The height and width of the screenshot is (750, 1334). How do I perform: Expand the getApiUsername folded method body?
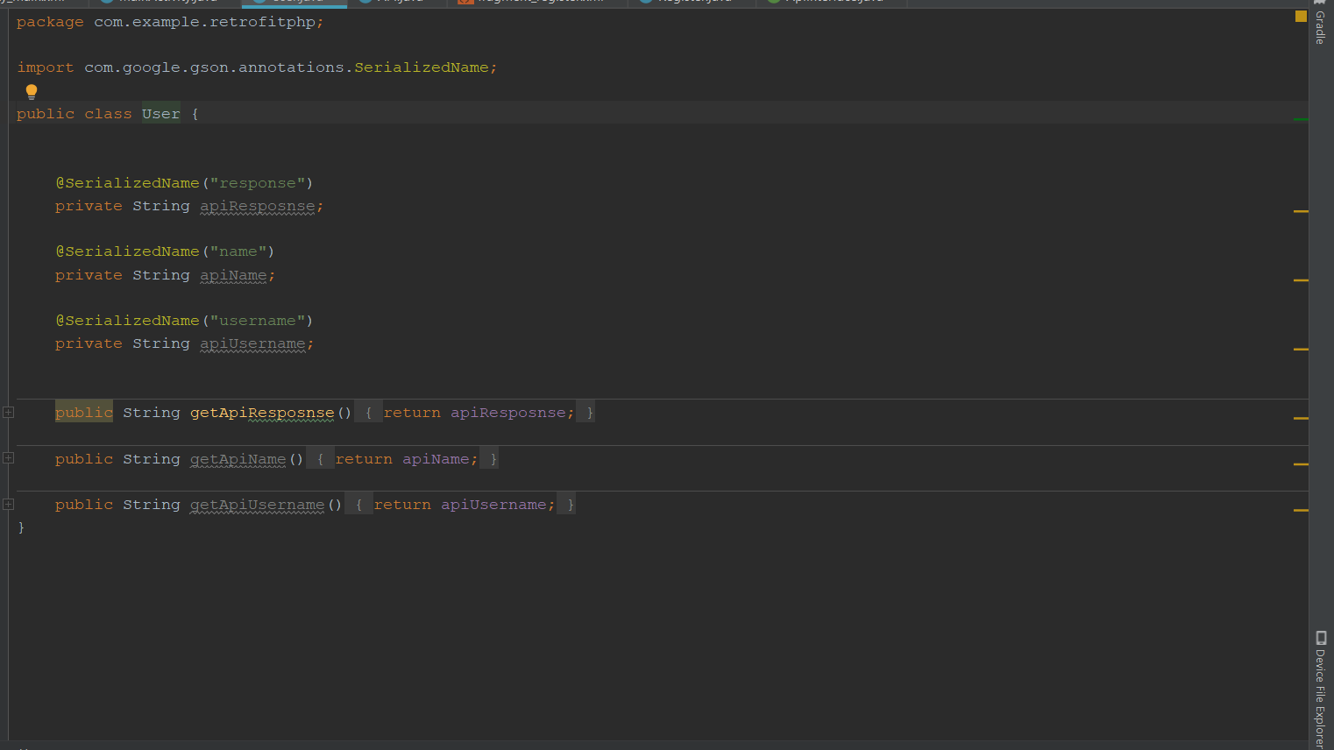[x=8, y=503]
